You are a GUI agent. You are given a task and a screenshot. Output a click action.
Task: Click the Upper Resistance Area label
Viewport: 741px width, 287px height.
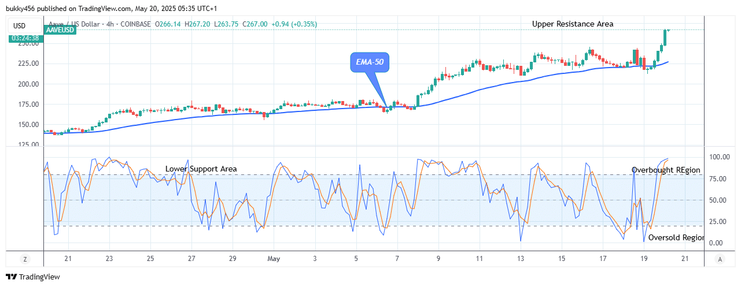coord(573,24)
